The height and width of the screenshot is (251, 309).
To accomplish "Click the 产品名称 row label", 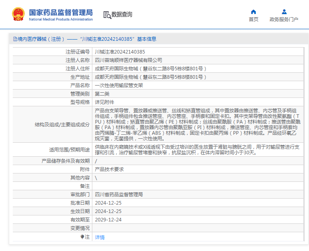I will (x=80, y=85).
